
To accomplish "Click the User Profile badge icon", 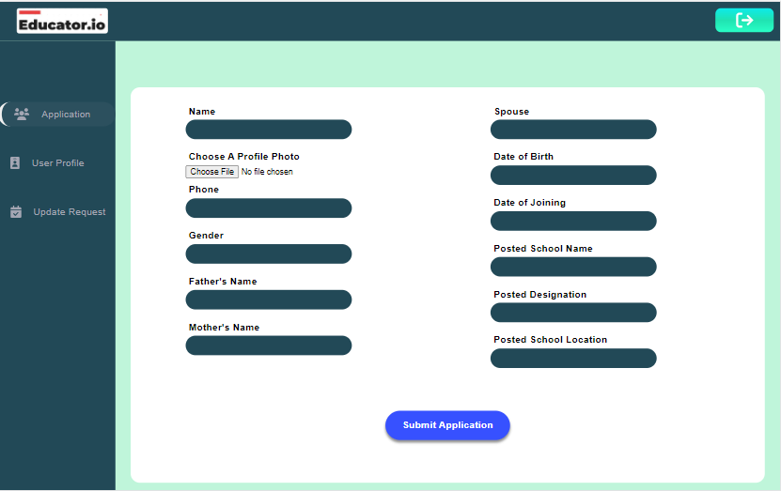I will point(15,162).
